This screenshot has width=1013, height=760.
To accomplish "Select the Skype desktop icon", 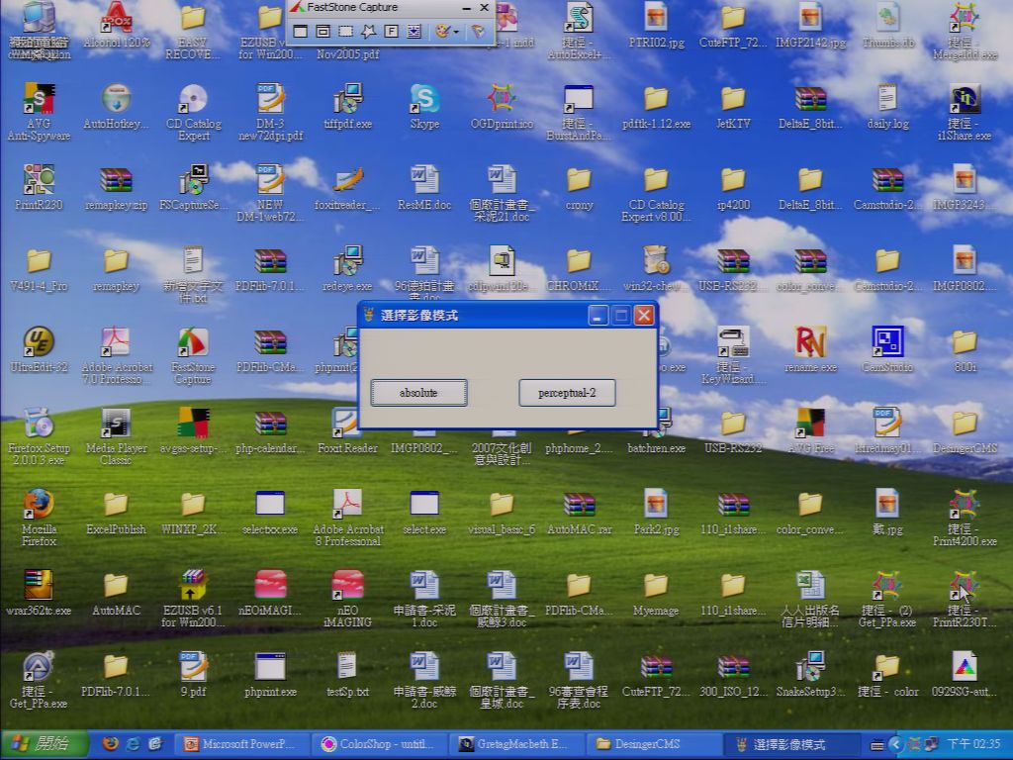I will (x=424, y=107).
